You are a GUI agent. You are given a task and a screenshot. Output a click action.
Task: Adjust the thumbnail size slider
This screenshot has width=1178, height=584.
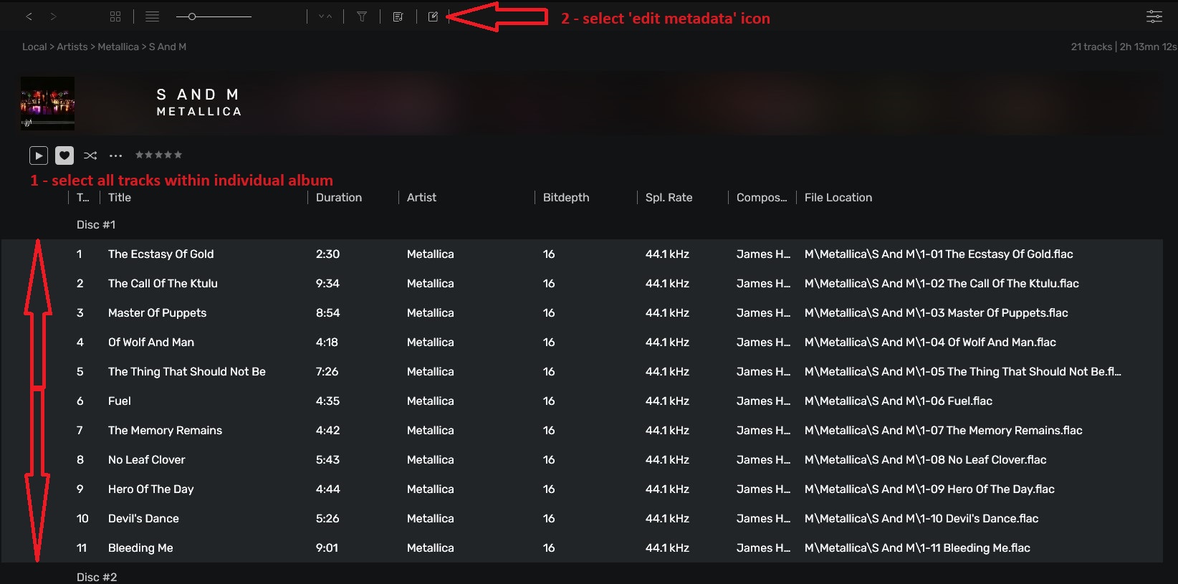coord(214,16)
